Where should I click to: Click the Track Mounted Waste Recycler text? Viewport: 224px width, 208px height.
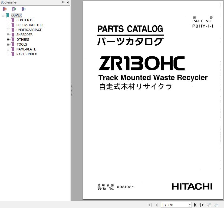[x=153, y=78]
